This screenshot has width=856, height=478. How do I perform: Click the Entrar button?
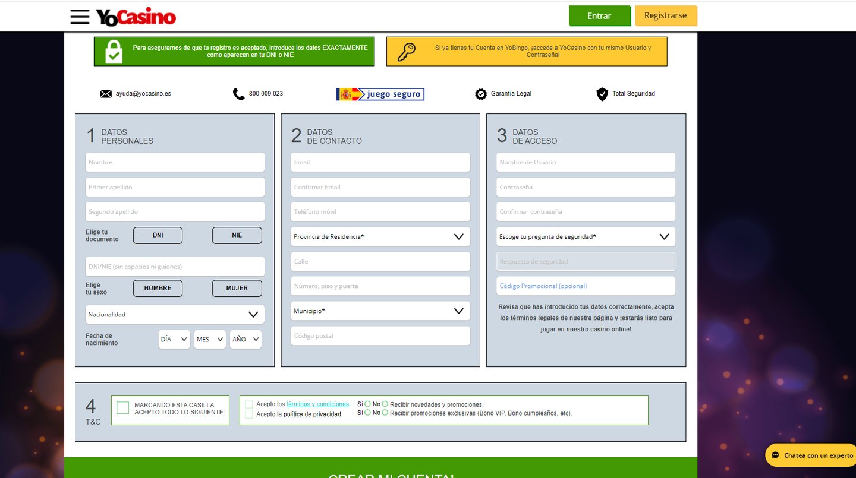(x=599, y=16)
